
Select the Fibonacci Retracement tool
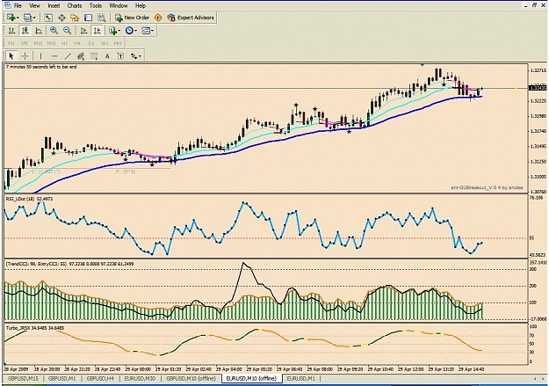(x=94, y=56)
